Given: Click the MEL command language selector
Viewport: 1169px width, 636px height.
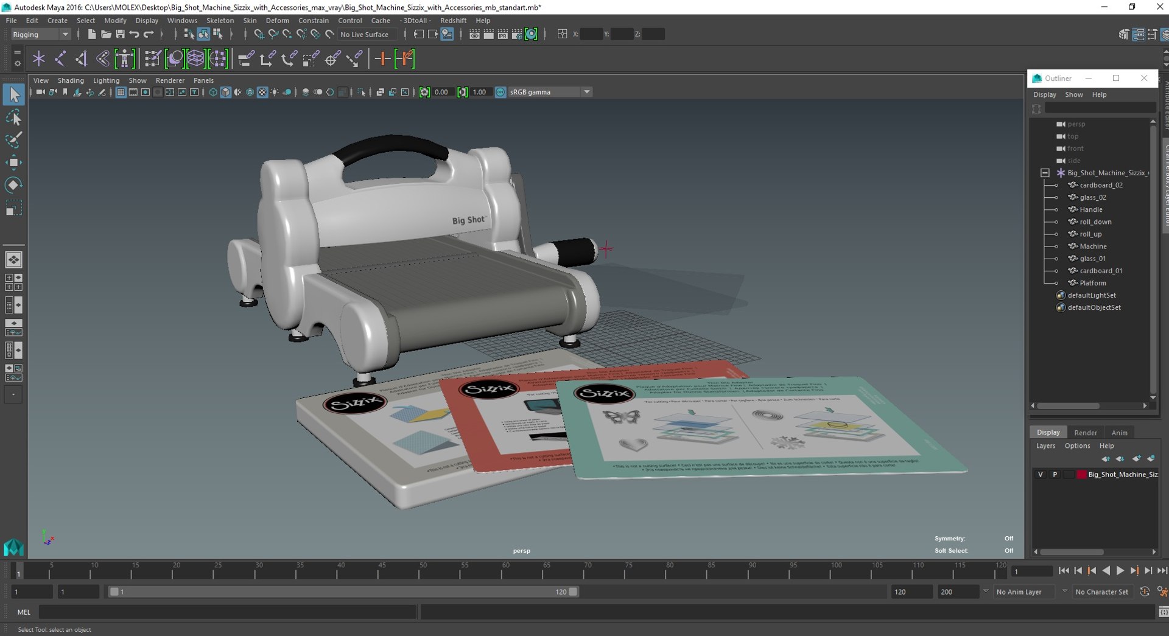Looking at the screenshot, I should coord(24,612).
